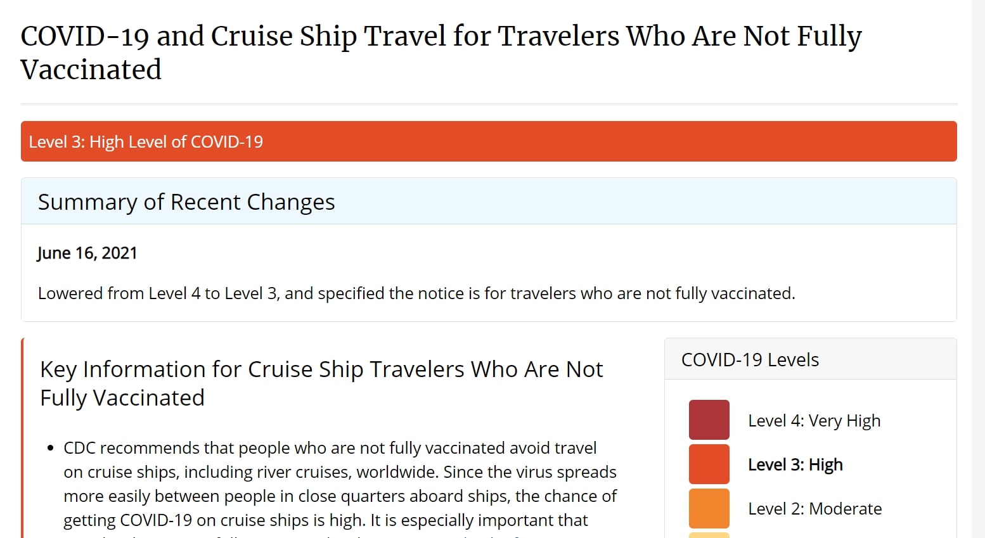The height and width of the screenshot is (538, 985).
Task: Click the Level 2 Moderate orange swatch
Action: point(709,508)
